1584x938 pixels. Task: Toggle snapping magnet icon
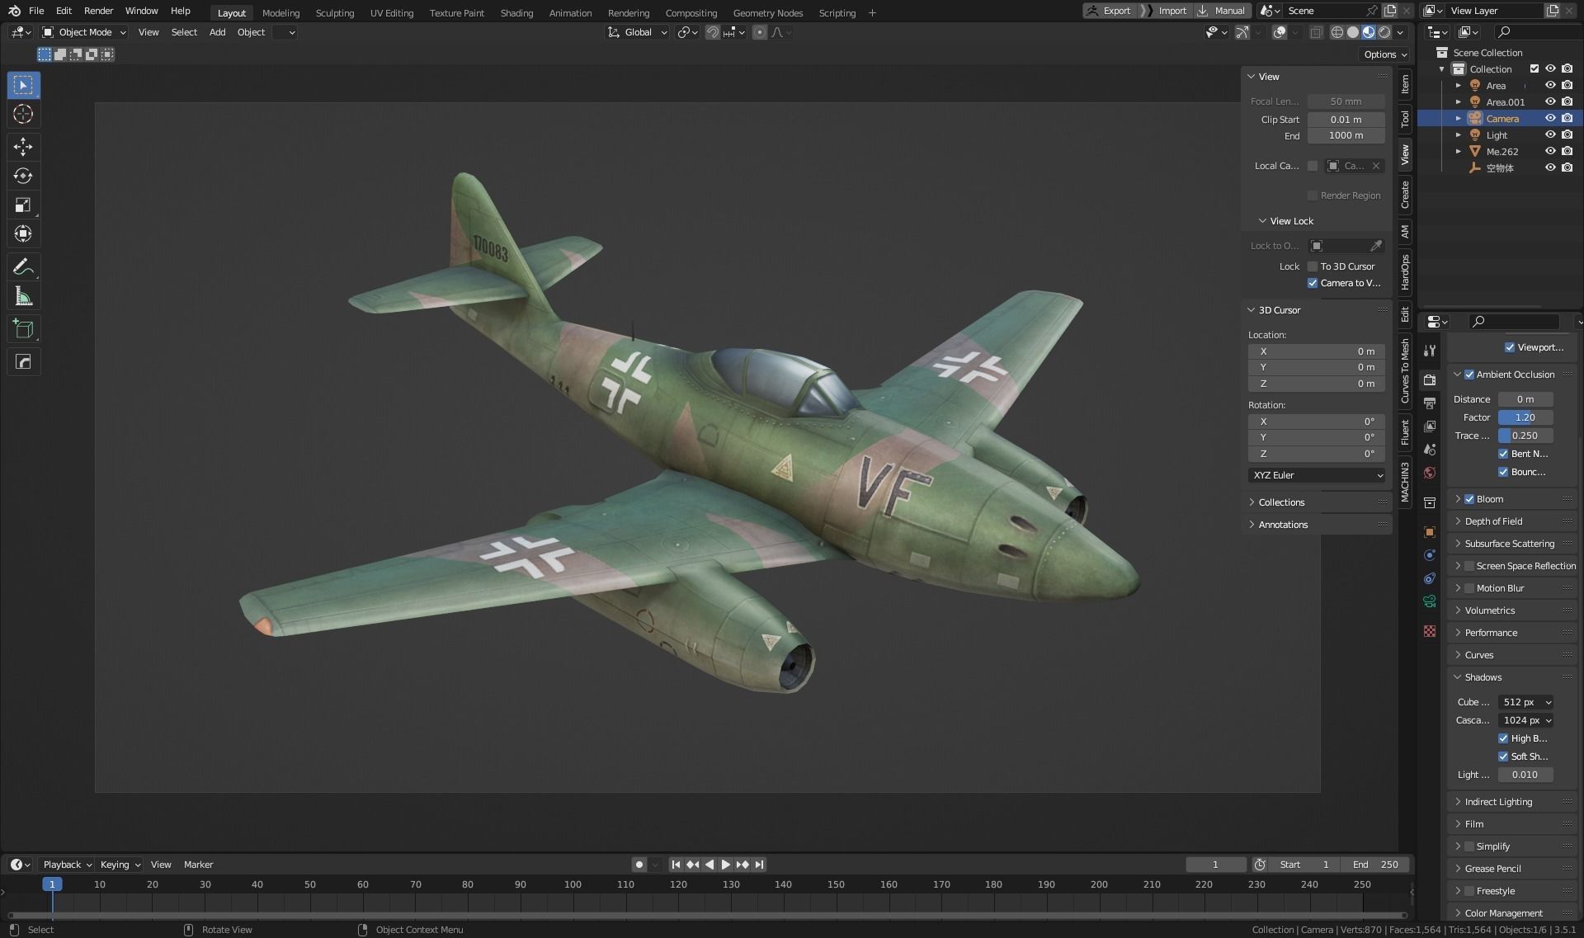pos(713,32)
